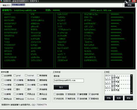The width and height of the screenshot is (137, 110).
Task: Close the window with the red X
Action: 134,1
